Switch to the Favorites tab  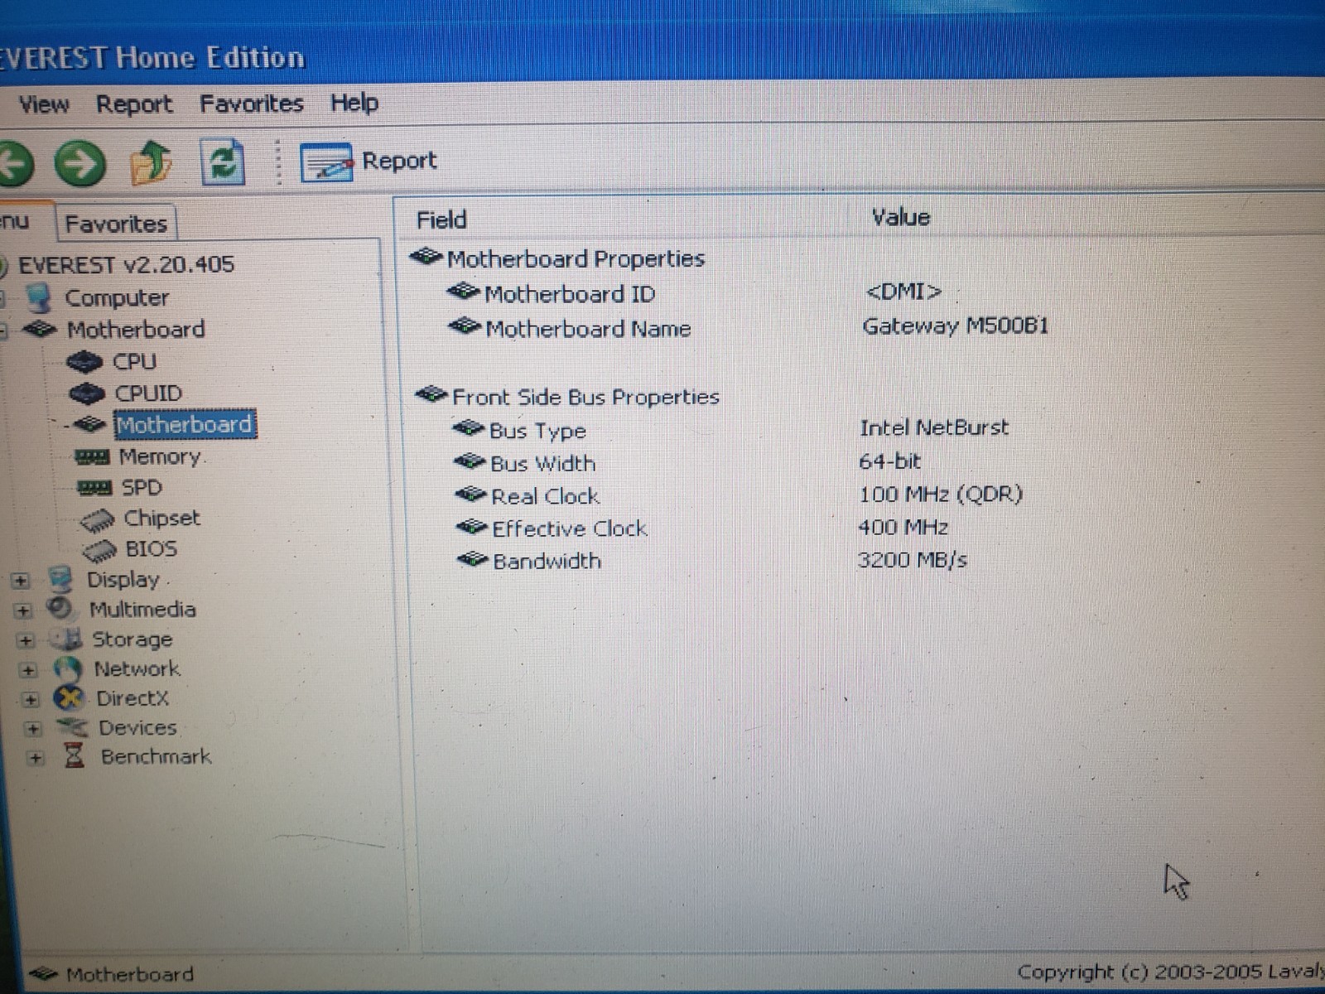tap(116, 224)
